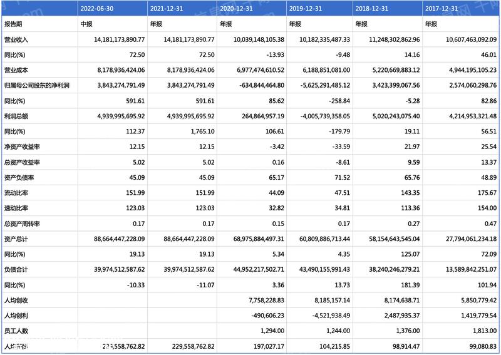Select the 流动比率 row label
The image size is (501, 355).
16,193
